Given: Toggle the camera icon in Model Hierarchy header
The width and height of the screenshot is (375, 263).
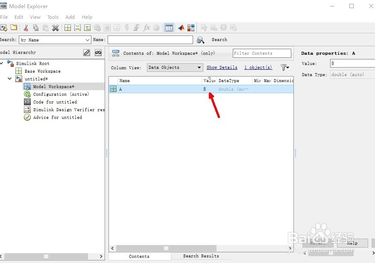Looking at the screenshot, I should point(99,52).
